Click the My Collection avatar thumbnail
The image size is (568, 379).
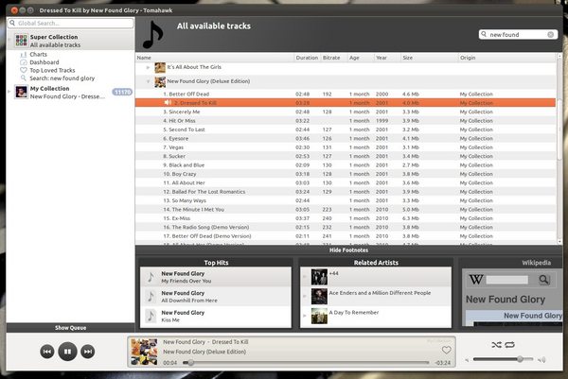21,92
